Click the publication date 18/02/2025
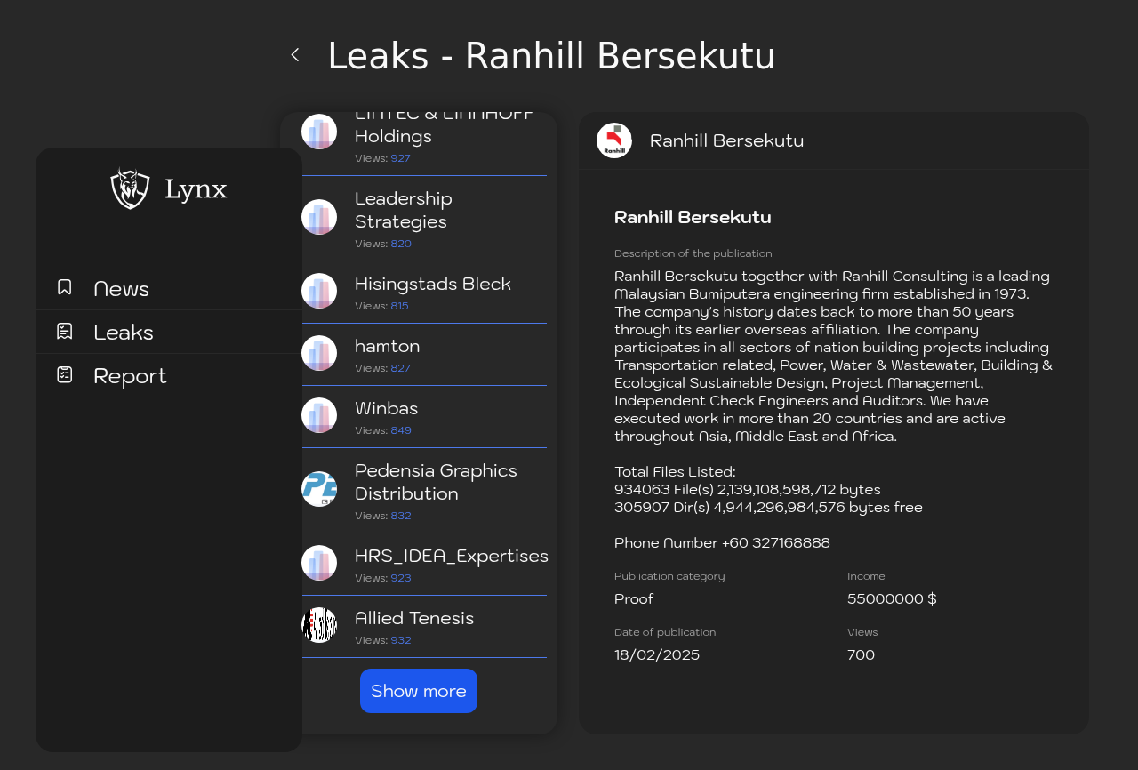Screen dimensions: 1138x770 [657, 655]
